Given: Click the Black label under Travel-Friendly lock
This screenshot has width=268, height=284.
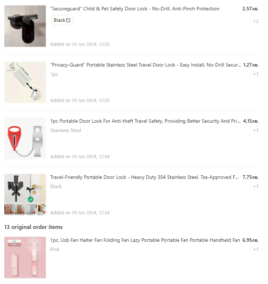Looking at the screenshot, I should pyautogui.click(x=56, y=187).
